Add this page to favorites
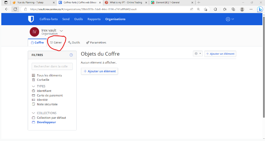 tap(206, 9)
